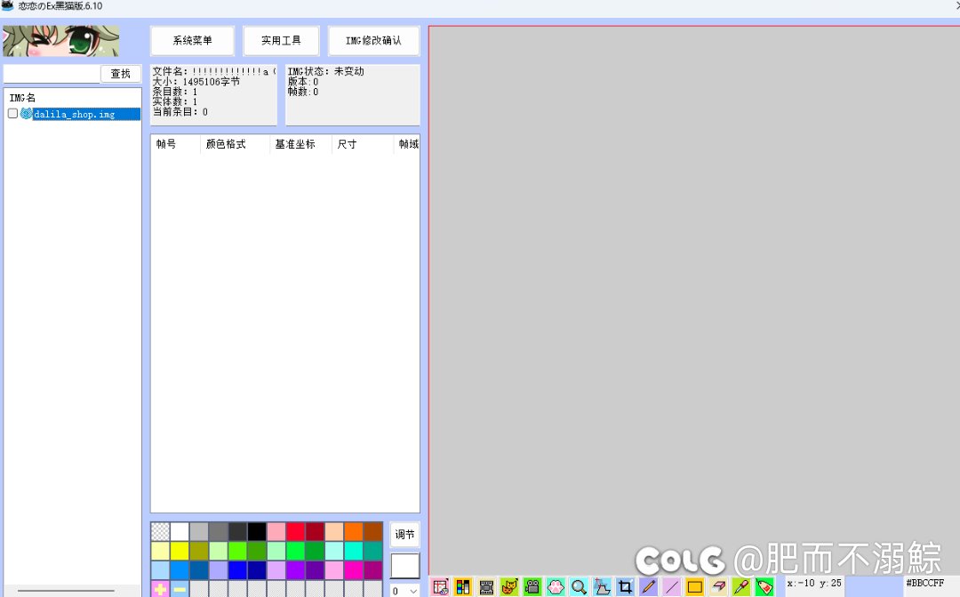Click the pink plus add-color swatch
The width and height of the screenshot is (960, 597).
pyautogui.click(x=160, y=589)
